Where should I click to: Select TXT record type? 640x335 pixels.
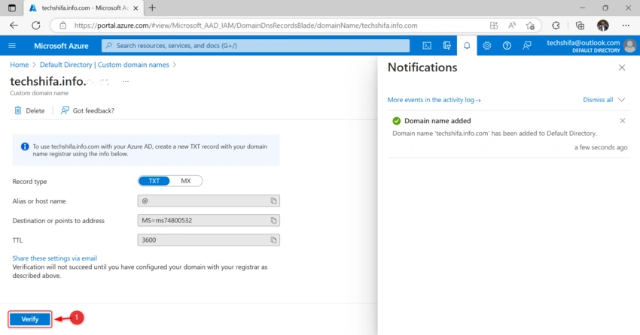point(154,181)
